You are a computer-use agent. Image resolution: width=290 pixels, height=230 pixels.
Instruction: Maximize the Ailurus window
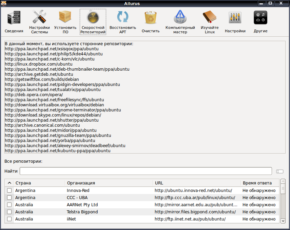(270, 3)
